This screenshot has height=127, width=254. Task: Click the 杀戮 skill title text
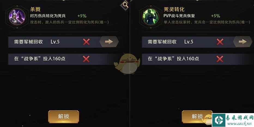click(35, 9)
